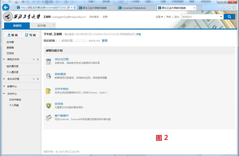Switch to first 西北工业大学邮件系统 browser tab
Screen dimensions: 239x156
point(98,8)
